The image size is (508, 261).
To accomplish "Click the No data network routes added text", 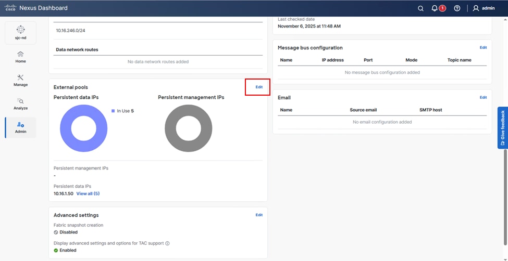I will (158, 61).
